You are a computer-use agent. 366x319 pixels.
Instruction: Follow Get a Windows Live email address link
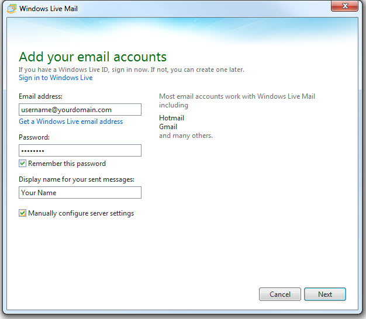(71, 122)
